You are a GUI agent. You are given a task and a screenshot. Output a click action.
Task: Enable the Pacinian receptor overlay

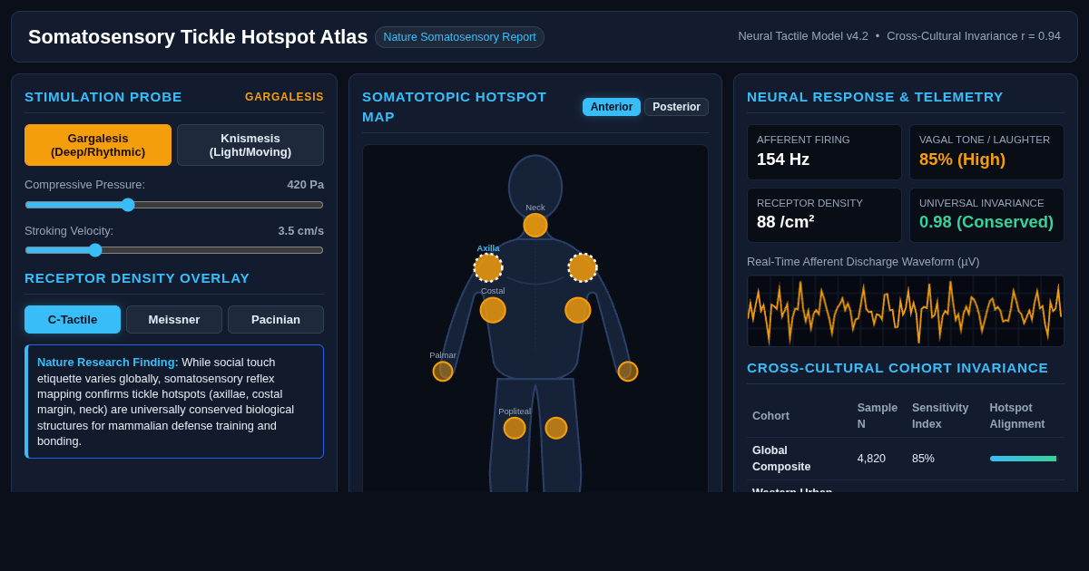[276, 319]
